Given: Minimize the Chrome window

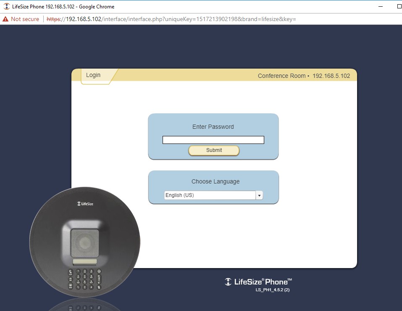Looking at the screenshot, I should (x=380, y=6).
